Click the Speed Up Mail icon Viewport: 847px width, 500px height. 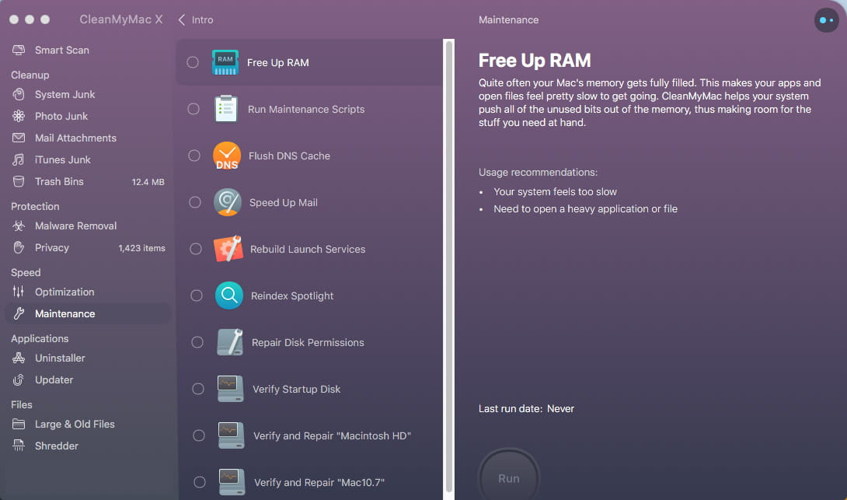point(228,202)
